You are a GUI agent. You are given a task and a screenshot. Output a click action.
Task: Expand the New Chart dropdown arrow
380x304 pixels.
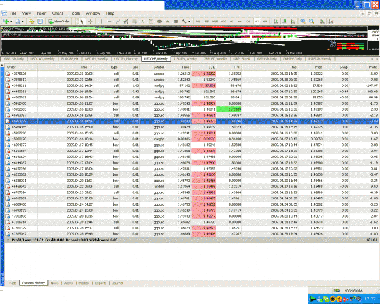11,21
